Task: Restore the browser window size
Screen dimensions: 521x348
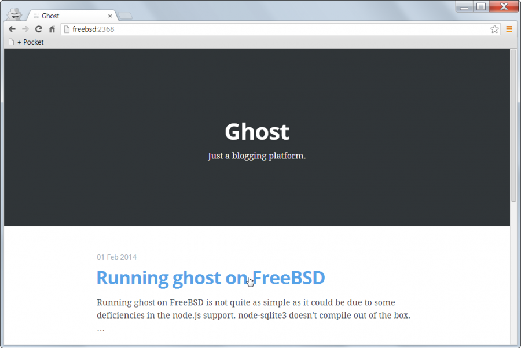Action: coord(482,7)
